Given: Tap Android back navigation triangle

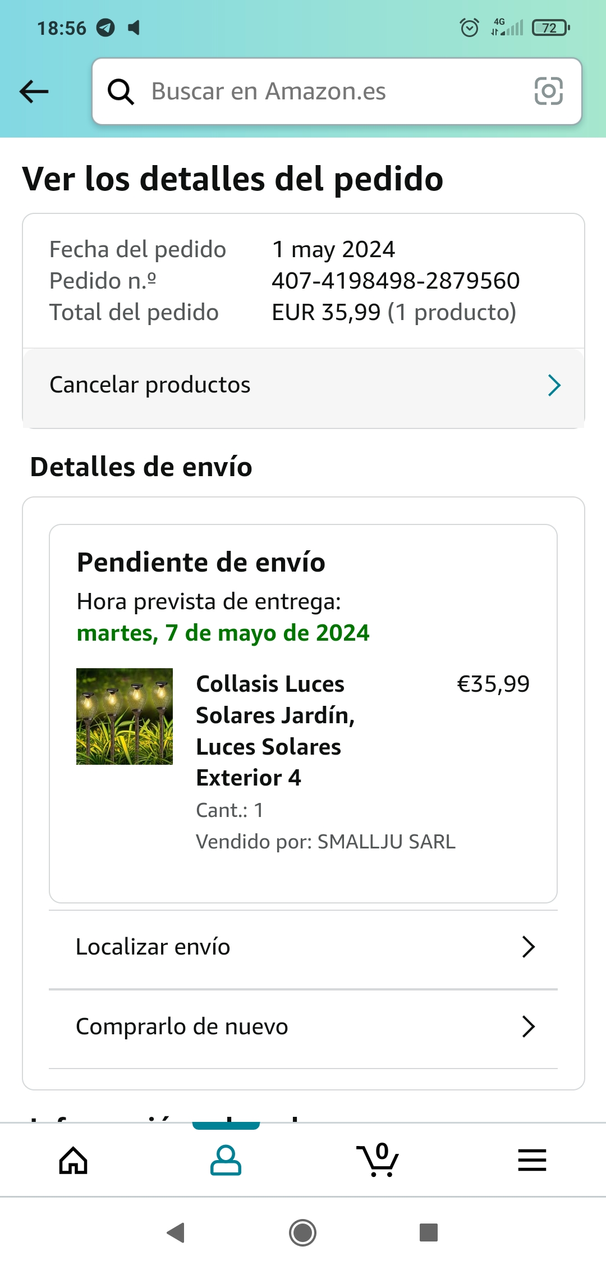Looking at the screenshot, I should pos(176,1233).
